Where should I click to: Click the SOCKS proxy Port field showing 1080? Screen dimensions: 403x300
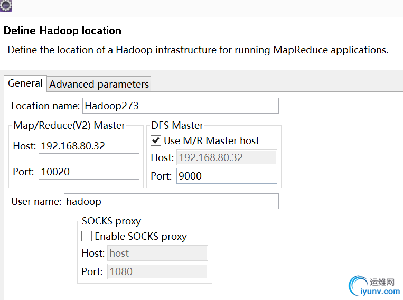[157, 271]
